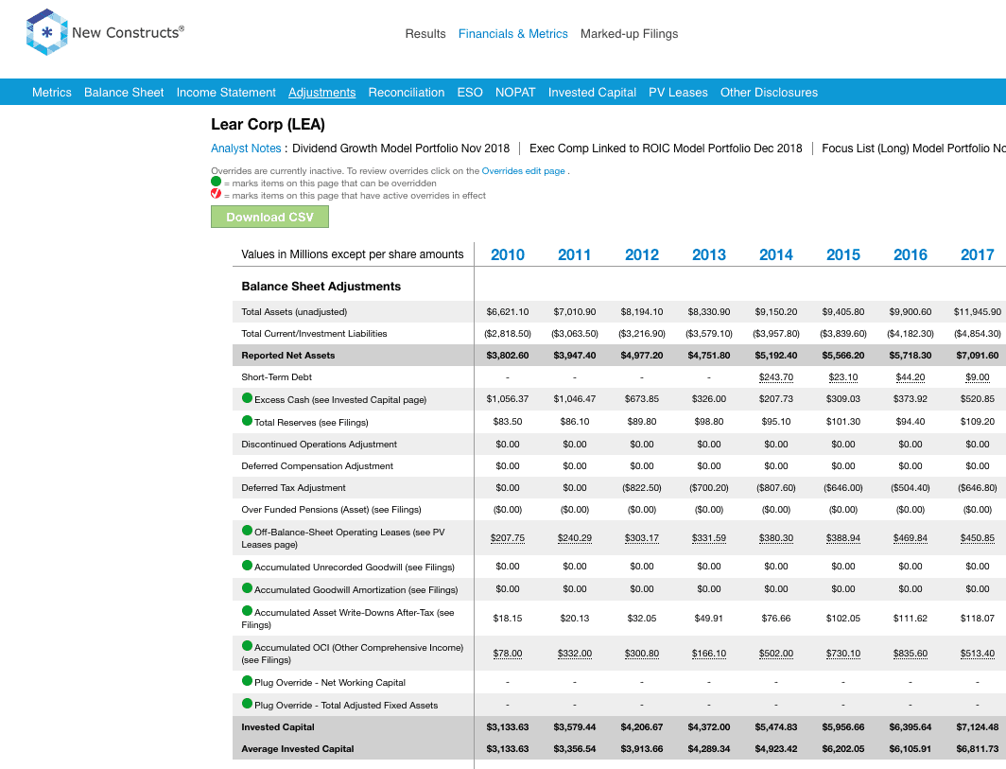The image size is (1006, 769).
Task: Open the Overrides edit page link
Action: click(x=524, y=171)
